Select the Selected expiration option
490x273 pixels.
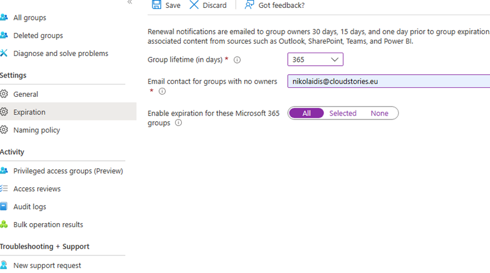(343, 113)
